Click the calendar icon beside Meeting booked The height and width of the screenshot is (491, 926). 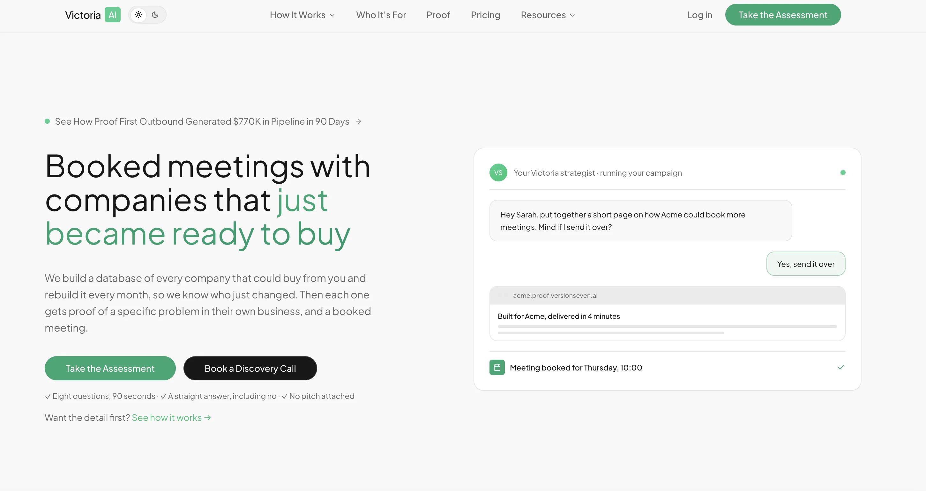point(497,367)
